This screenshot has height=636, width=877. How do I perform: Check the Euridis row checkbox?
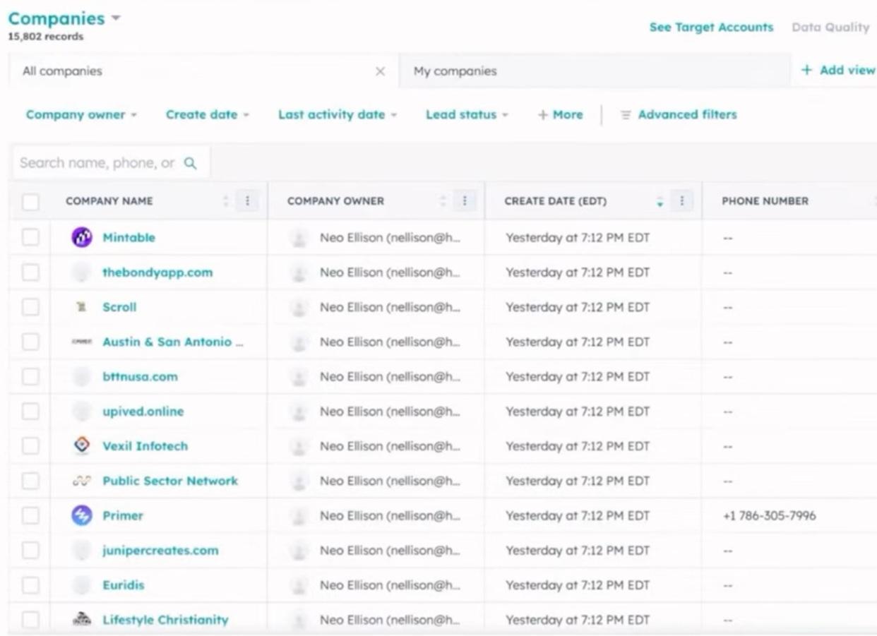pyautogui.click(x=30, y=584)
